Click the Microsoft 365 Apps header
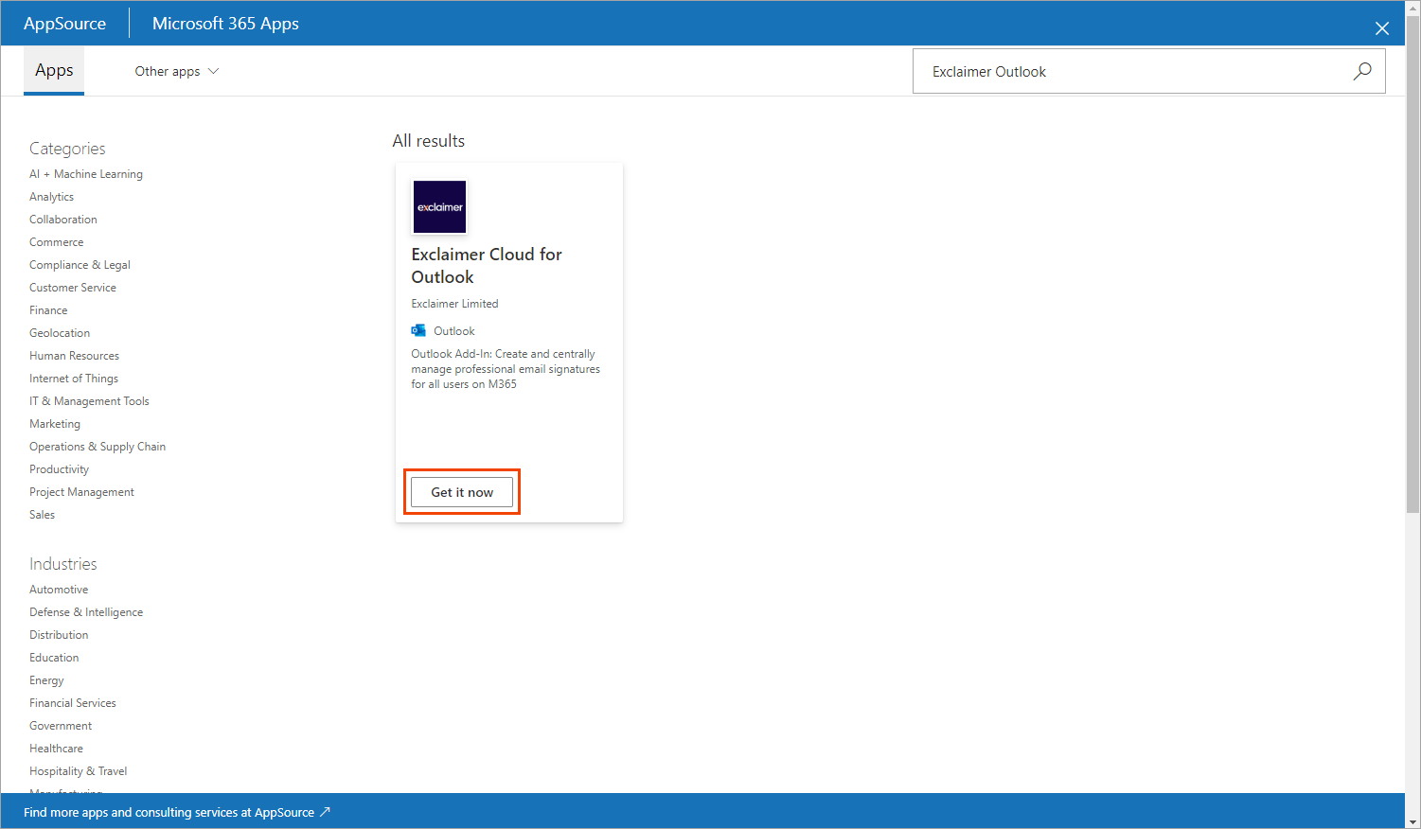 225,24
